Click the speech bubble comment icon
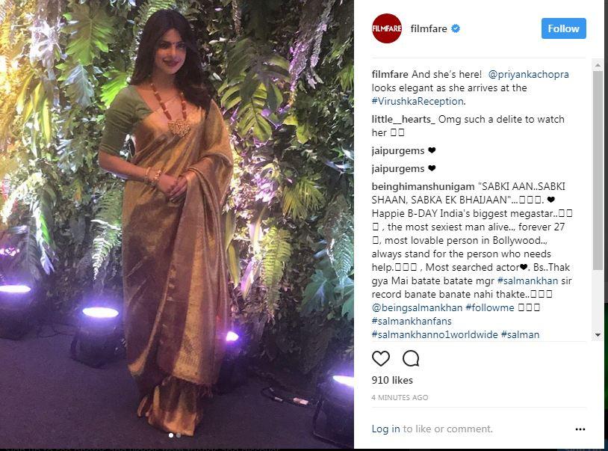The width and height of the screenshot is (608, 451). click(411, 358)
